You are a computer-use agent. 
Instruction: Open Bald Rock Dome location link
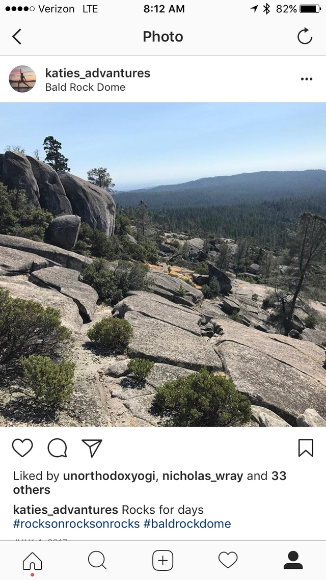(85, 87)
